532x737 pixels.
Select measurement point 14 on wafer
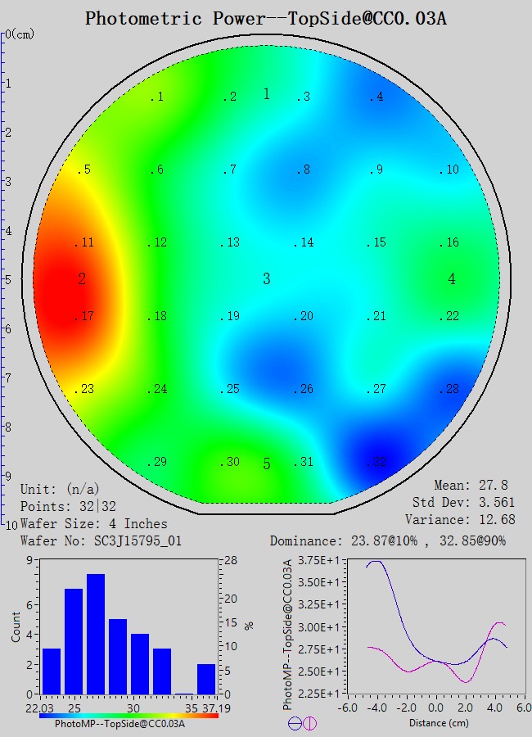click(304, 243)
